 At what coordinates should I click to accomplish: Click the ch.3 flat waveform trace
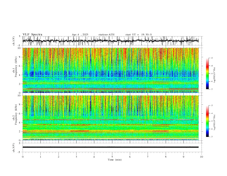click(x=110, y=147)
